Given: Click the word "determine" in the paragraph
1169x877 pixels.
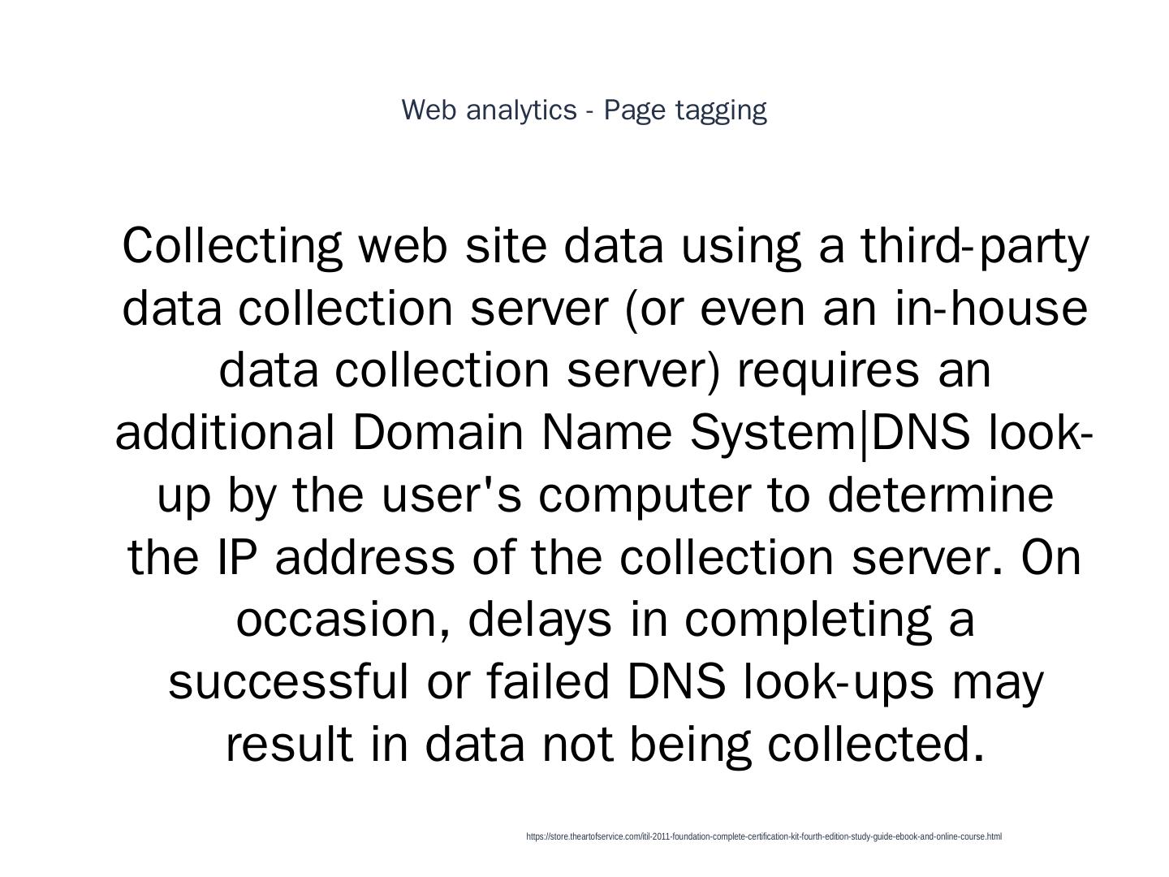Looking at the screenshot, I should coord(940,495).
